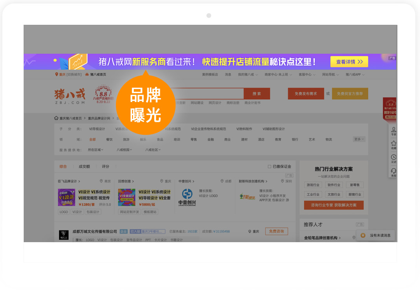Click the 客服 headset icon in sidebar

click(394, 171)
